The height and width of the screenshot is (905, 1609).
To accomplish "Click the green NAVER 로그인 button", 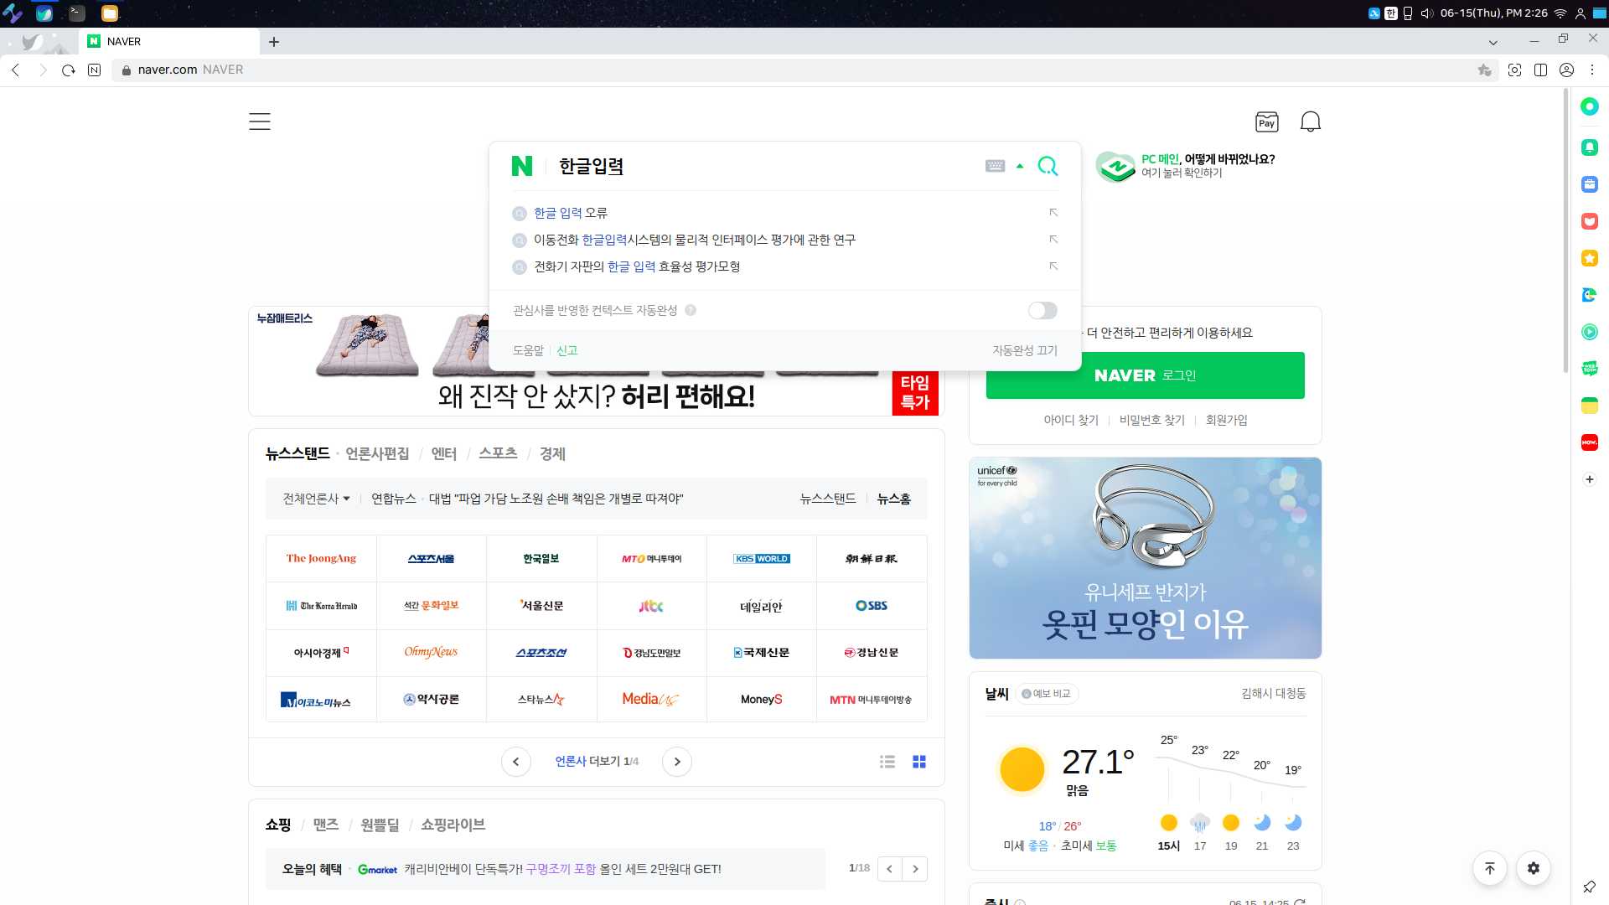I will [x=1145, y=375].
